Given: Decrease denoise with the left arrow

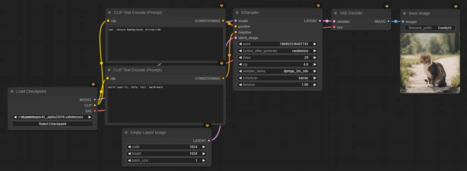Looking at the screenshot, I should point(240,85).
